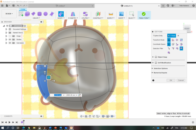
Task: Click the Inspect measure ruler icon
Action: coord(111,14)
